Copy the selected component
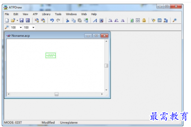Viewport: 191px width, 127px height. click(74, 20)
